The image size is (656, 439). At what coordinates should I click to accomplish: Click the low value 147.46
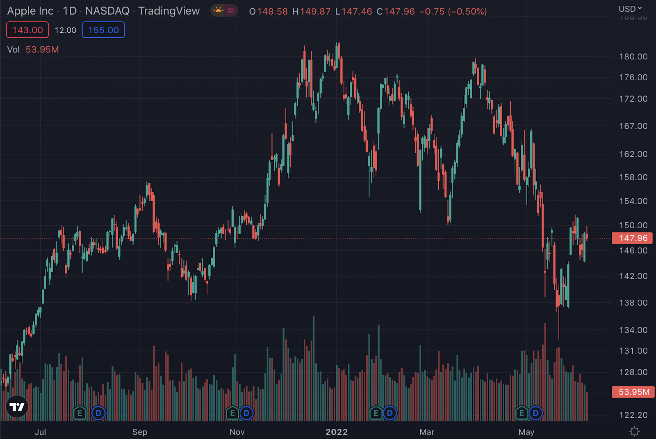pyautogui.click(x=357, y=11)
